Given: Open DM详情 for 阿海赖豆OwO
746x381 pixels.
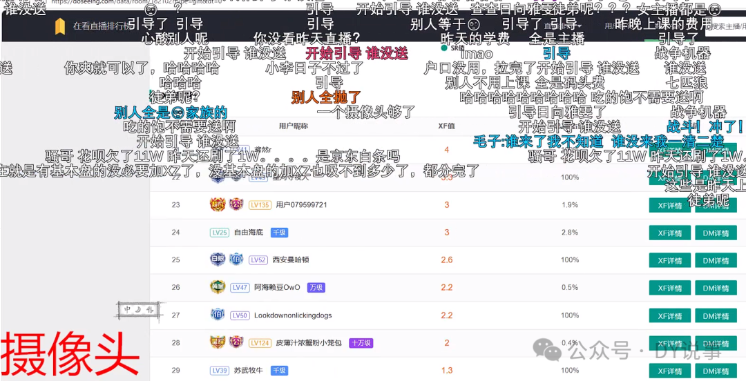Looking at the screenshot, I should (716, 289).
